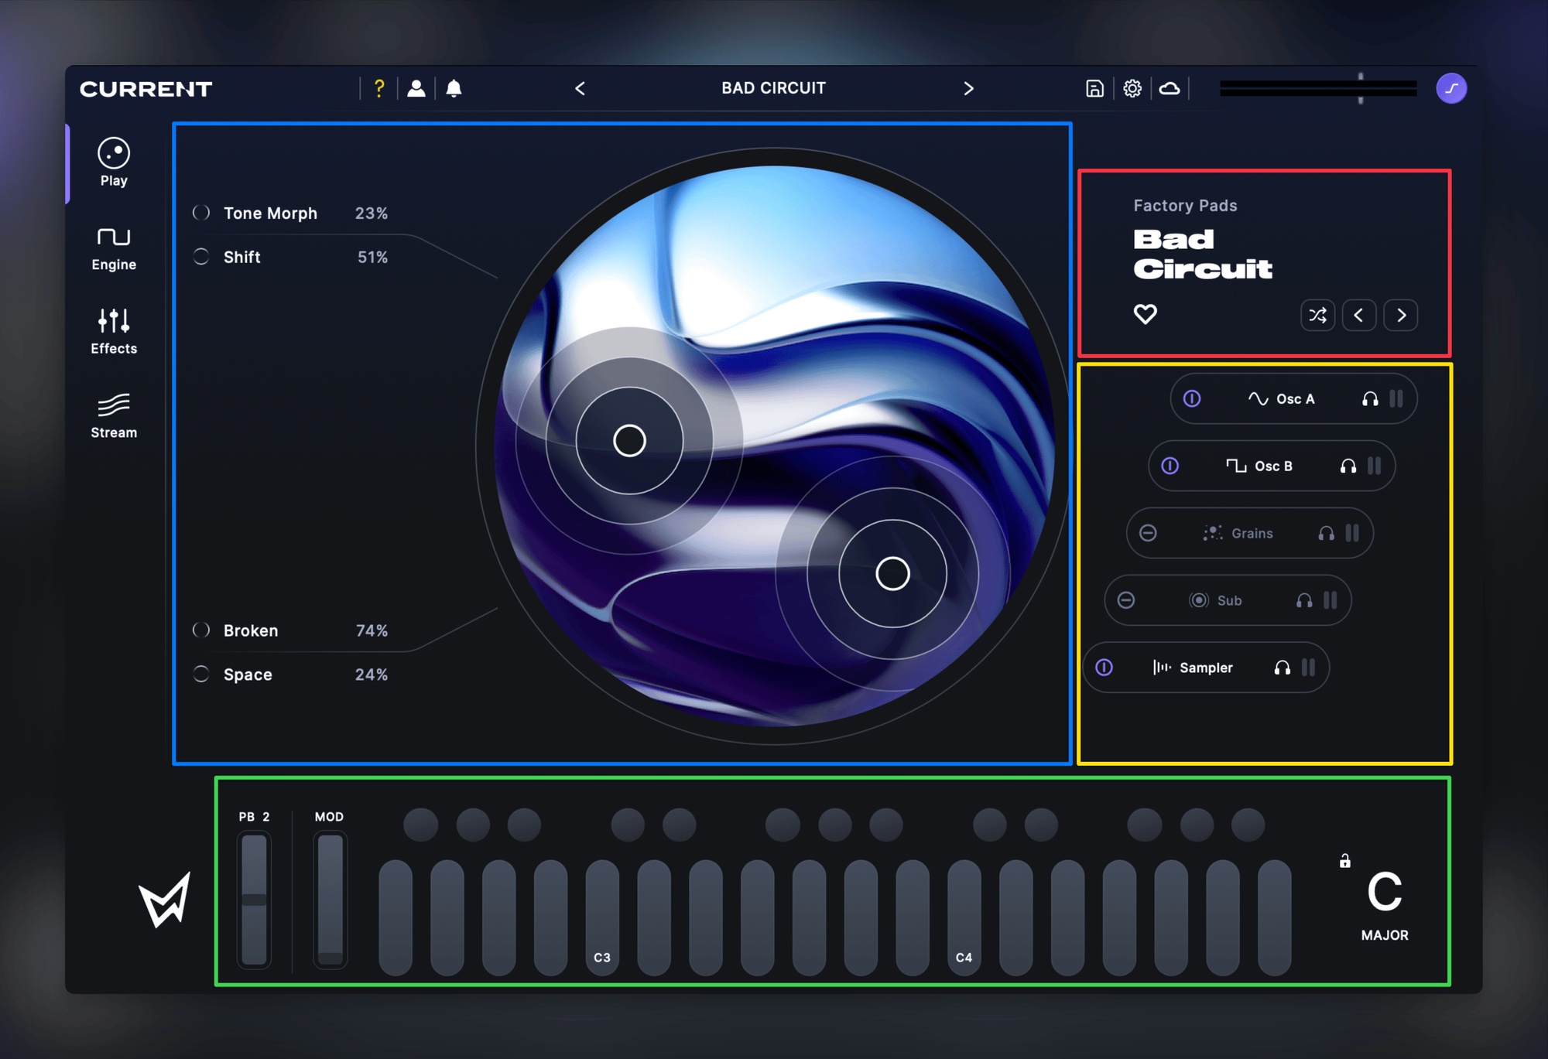Toggle Osc A power button
The width and height of the screenshot is (1548, 1059).
[1192, 398]
